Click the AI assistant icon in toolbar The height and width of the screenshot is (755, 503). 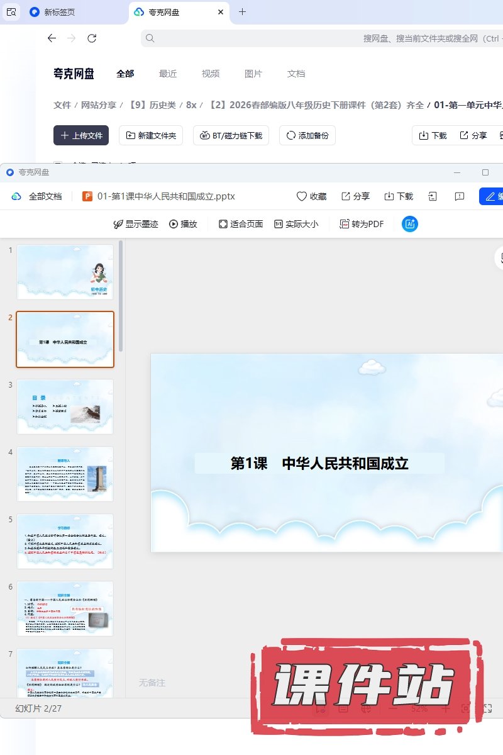(x=410, y=224)
